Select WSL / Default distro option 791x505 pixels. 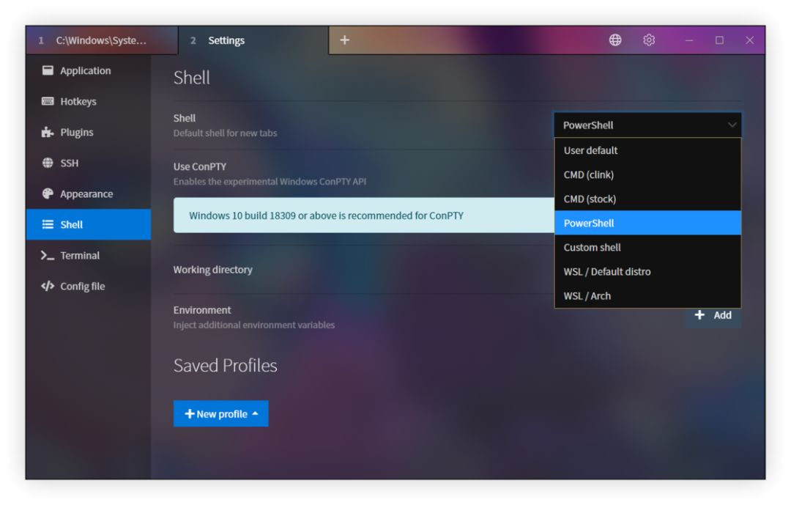click(647, 272)
